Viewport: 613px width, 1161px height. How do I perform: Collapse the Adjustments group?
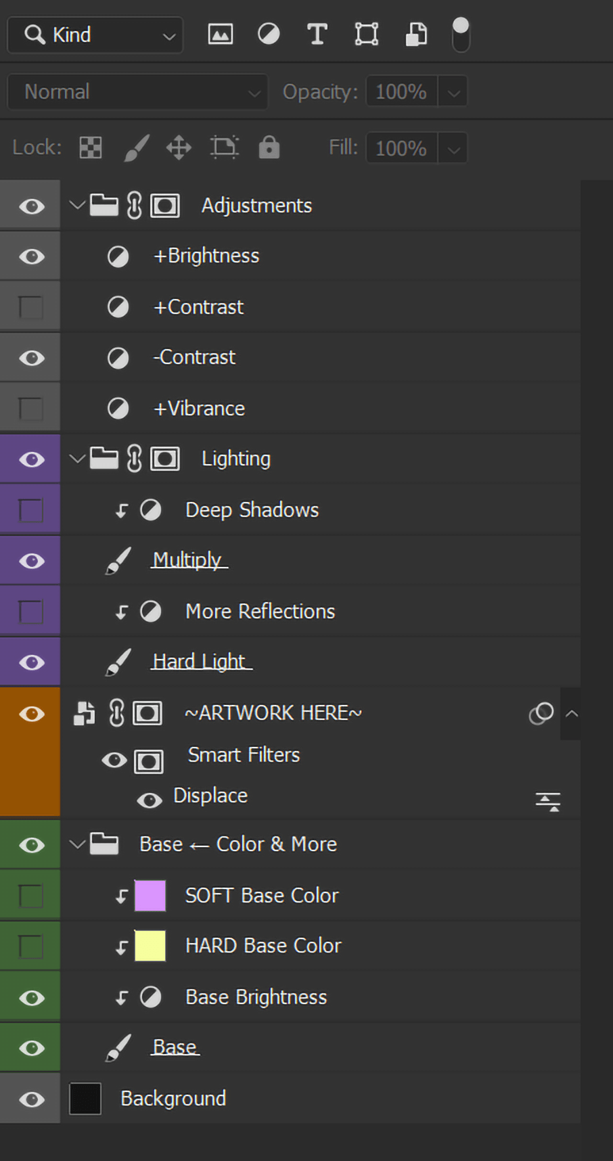click(77, 205)
